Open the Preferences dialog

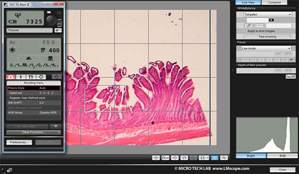pyautogui.click(x=19, y=142)
